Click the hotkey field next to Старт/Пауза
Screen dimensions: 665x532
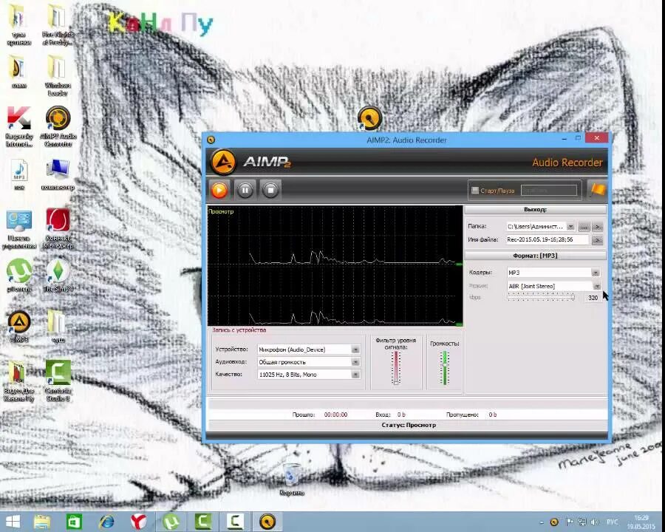pyautogui.click(x=549, y=190)
